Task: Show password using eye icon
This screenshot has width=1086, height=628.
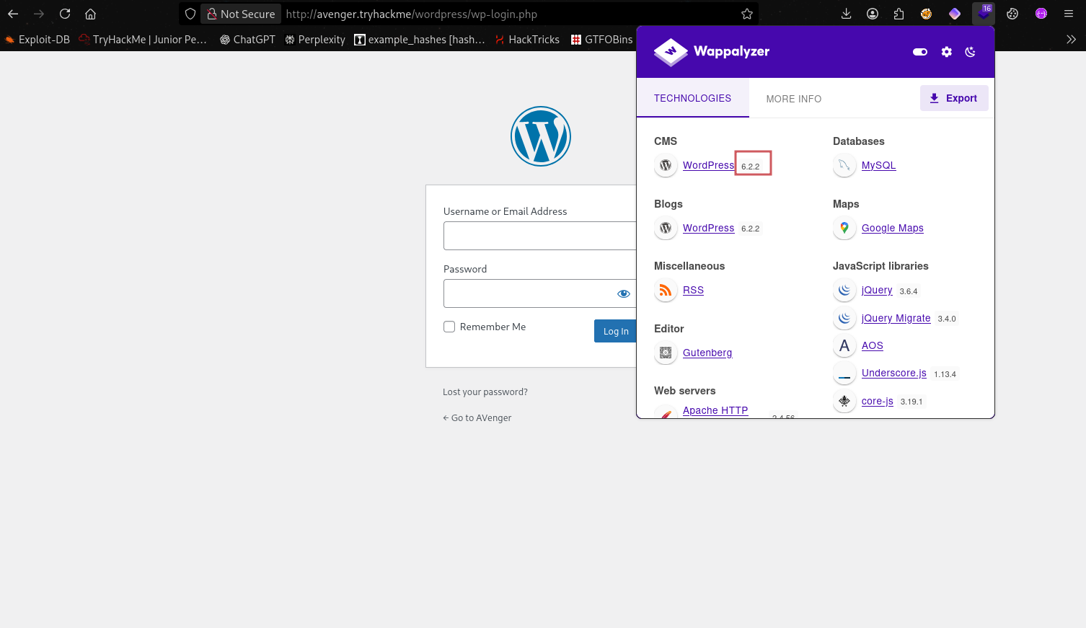Action: [x=623, y=293]
